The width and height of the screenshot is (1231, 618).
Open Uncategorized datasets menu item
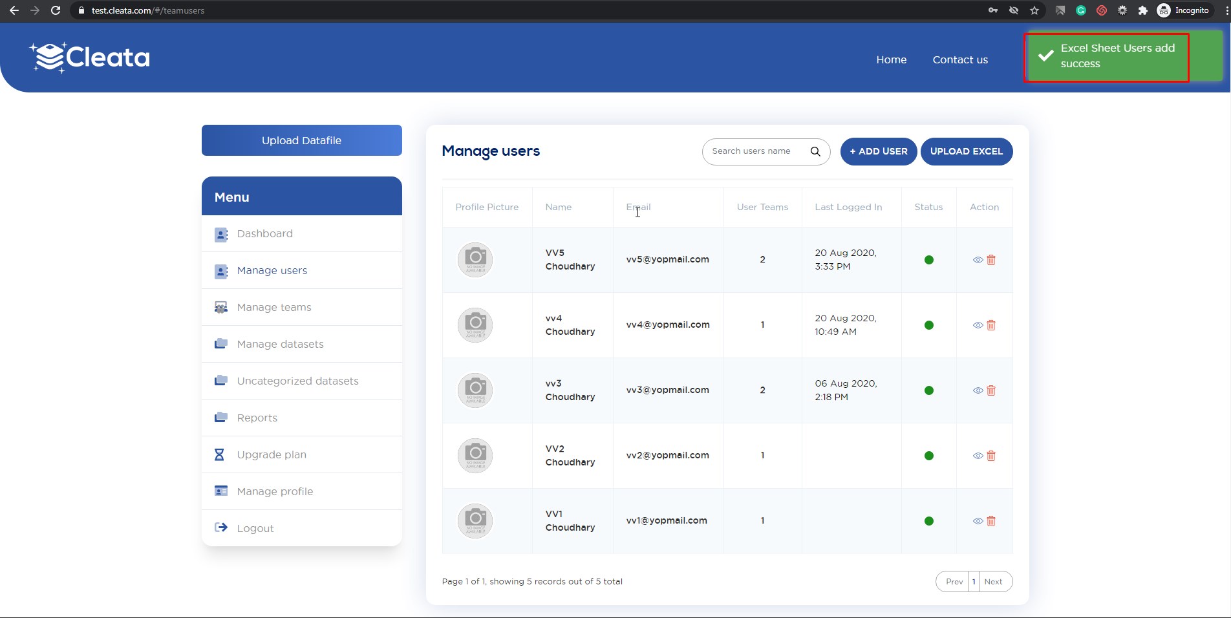click(302, 381)
